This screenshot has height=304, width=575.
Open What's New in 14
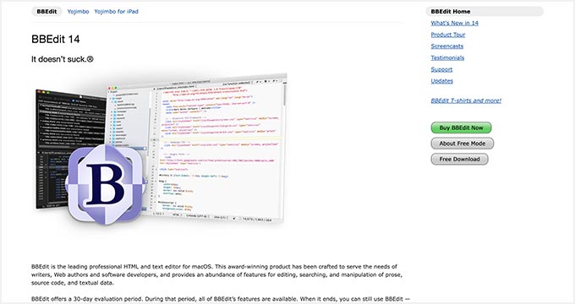pyautogui.click(x=454, y=23)
